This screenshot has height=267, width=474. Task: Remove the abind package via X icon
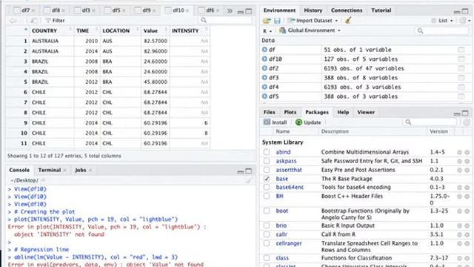(x=467, y=152)
